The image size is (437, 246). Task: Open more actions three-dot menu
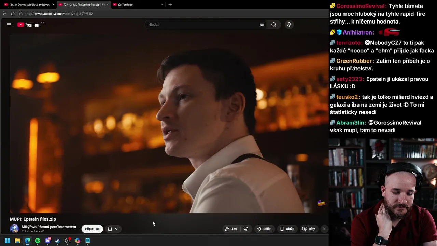tap(324, 229)
